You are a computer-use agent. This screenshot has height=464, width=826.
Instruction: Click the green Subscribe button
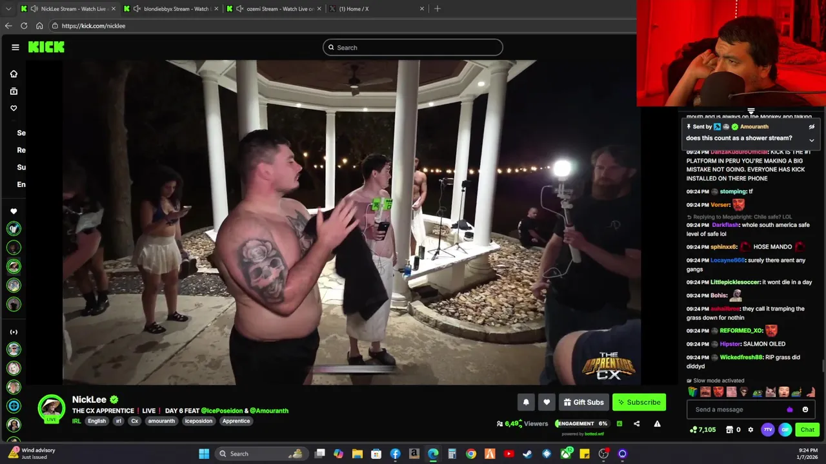pyautogui.click(x=639, y=402)
